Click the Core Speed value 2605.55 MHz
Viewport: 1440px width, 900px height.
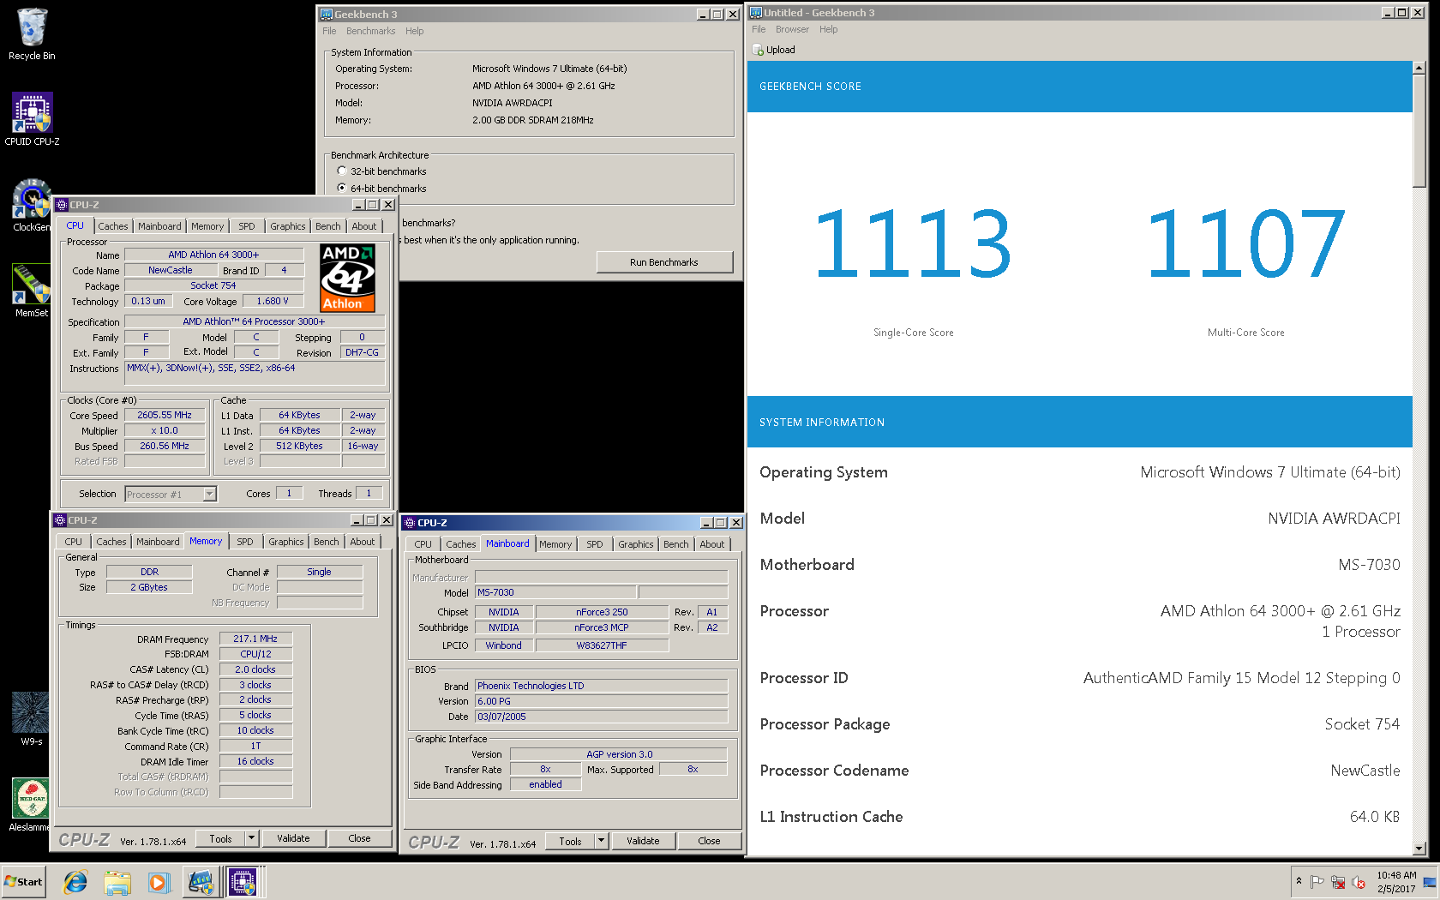(x=165, y=415)
